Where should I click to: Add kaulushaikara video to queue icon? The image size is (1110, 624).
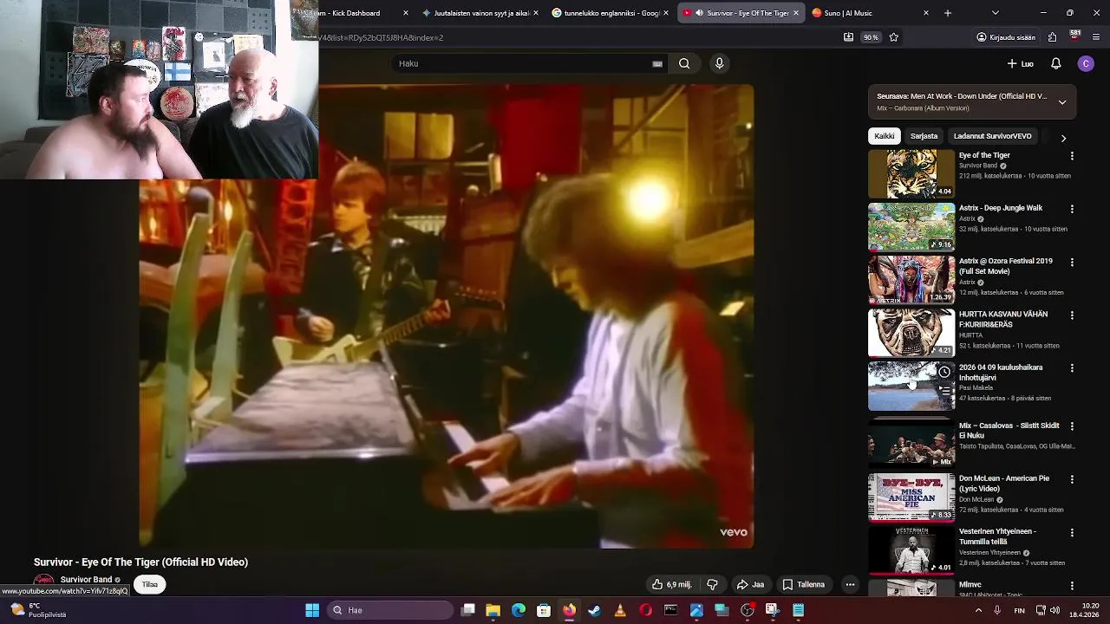[x=944, y=391]
